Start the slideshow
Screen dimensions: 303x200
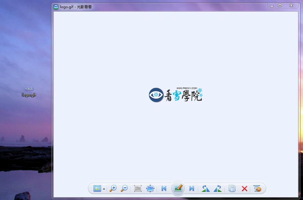point(257,189)
